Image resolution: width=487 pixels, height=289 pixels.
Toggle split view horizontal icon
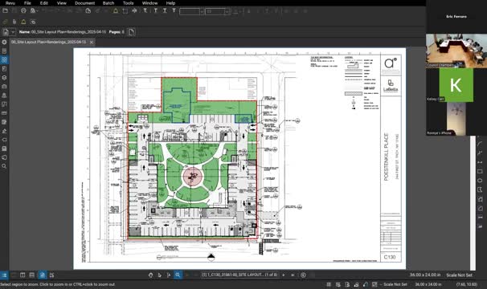point(31,275)
